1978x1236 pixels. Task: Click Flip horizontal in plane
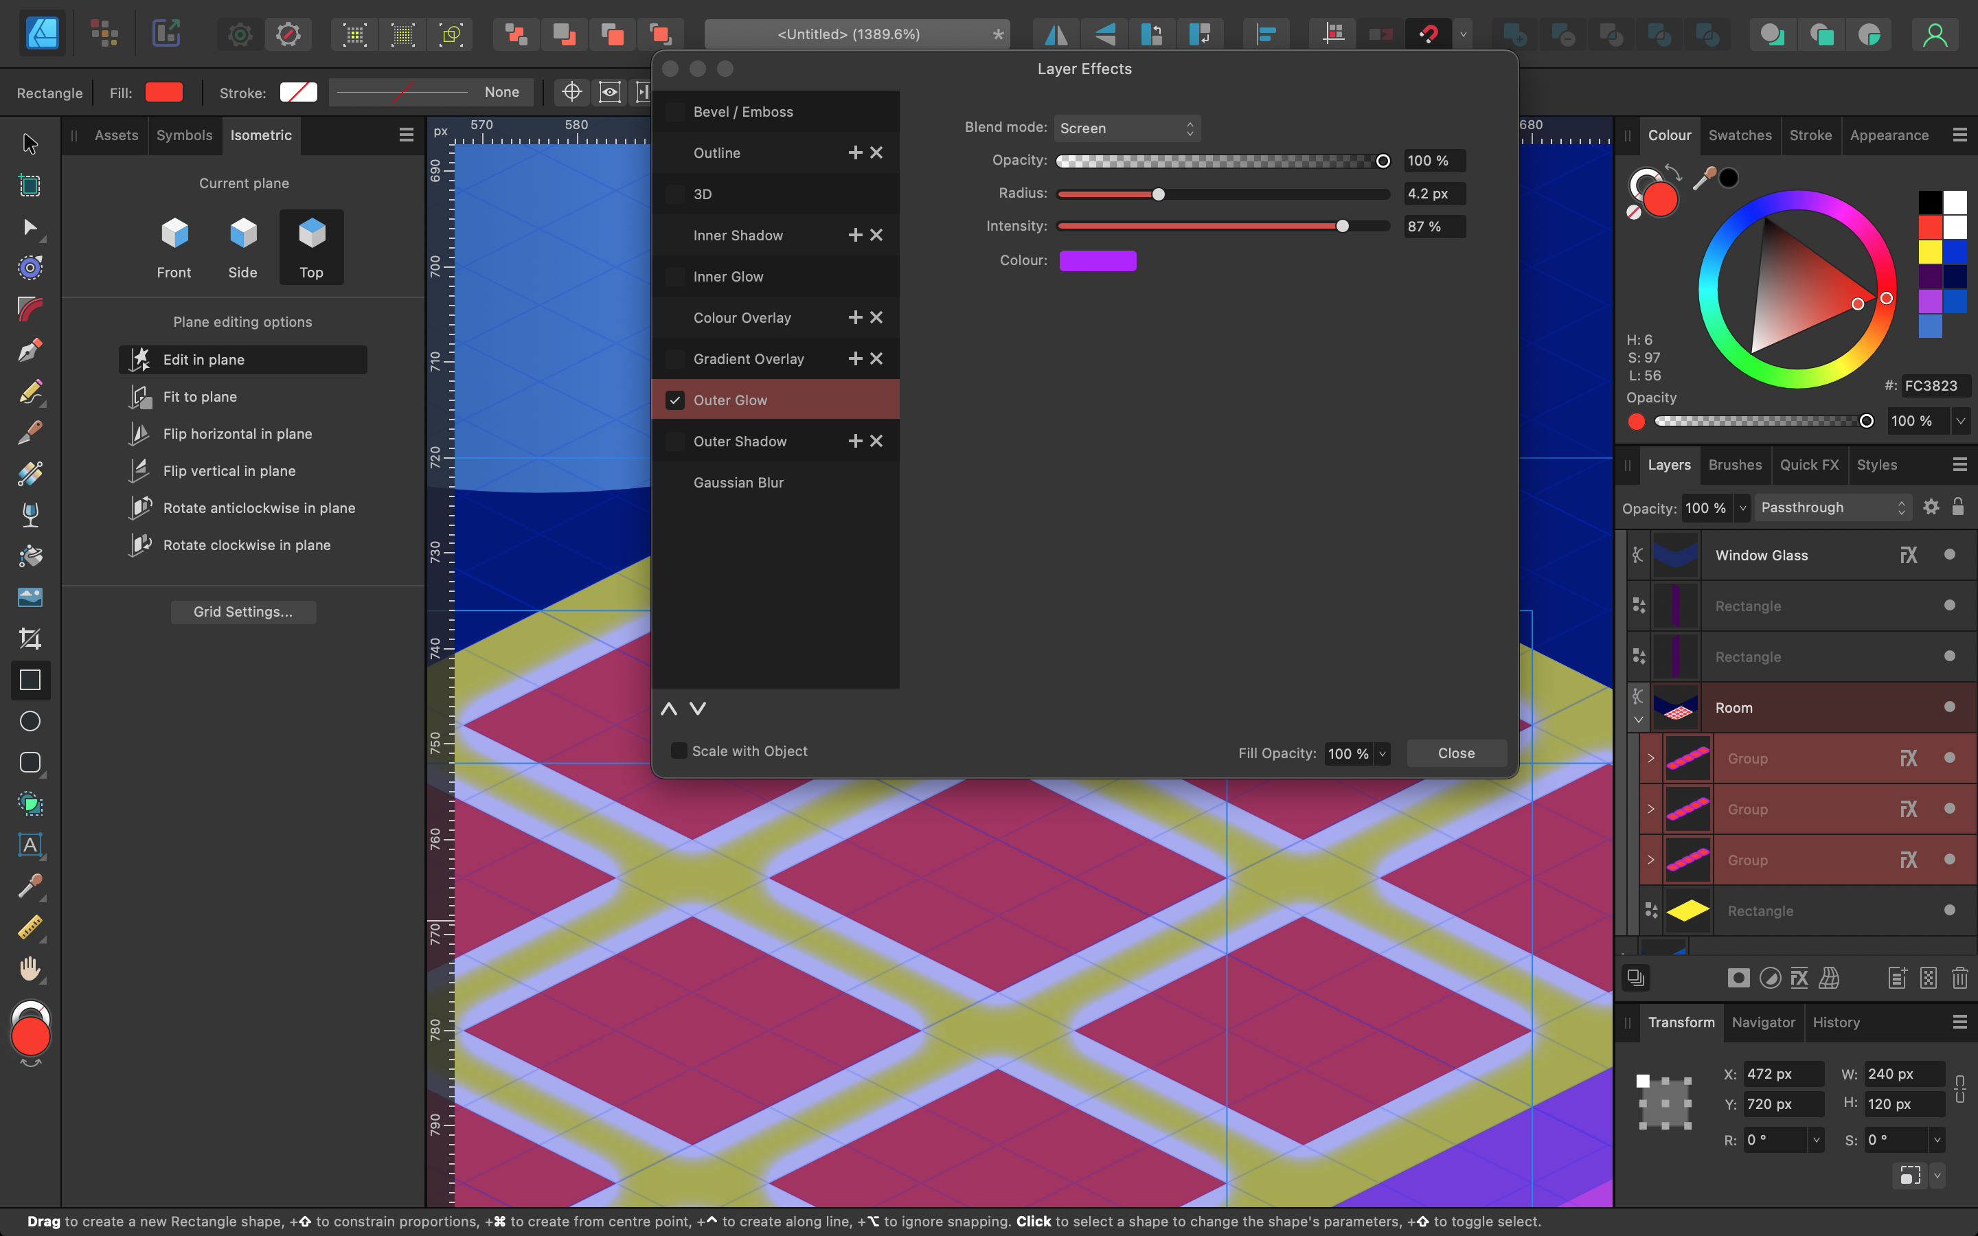coord(242,433)
